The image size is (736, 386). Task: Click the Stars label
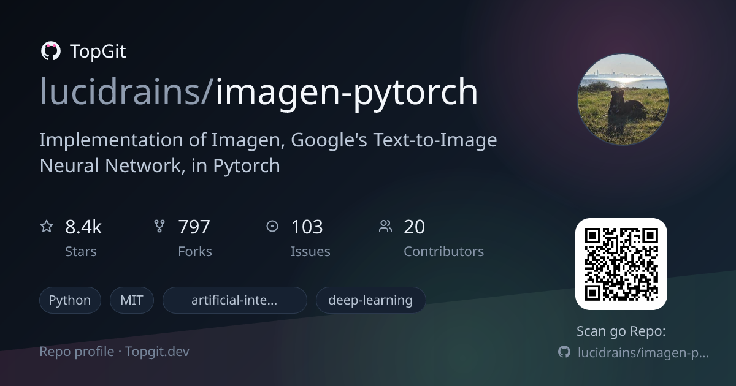point(81,252)
